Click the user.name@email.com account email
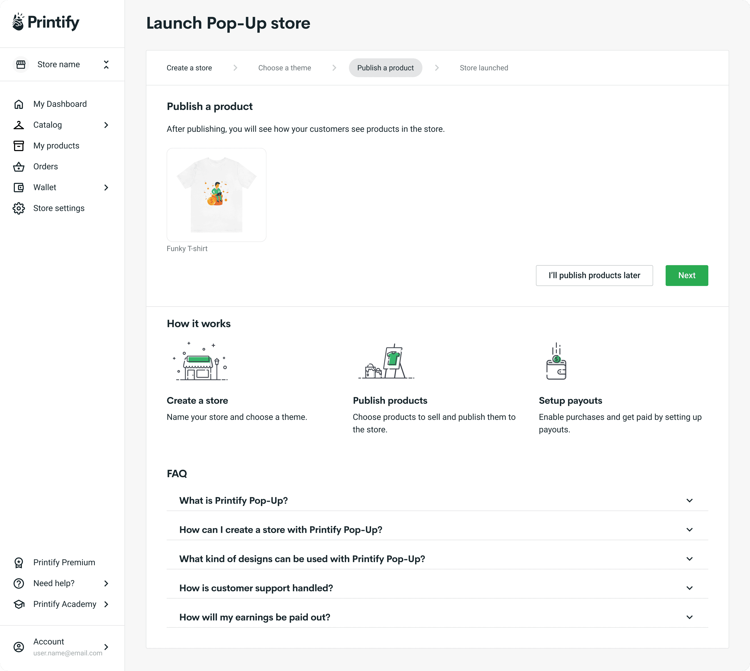The height and width of the screenshot is (671, 750). point(68,653)
